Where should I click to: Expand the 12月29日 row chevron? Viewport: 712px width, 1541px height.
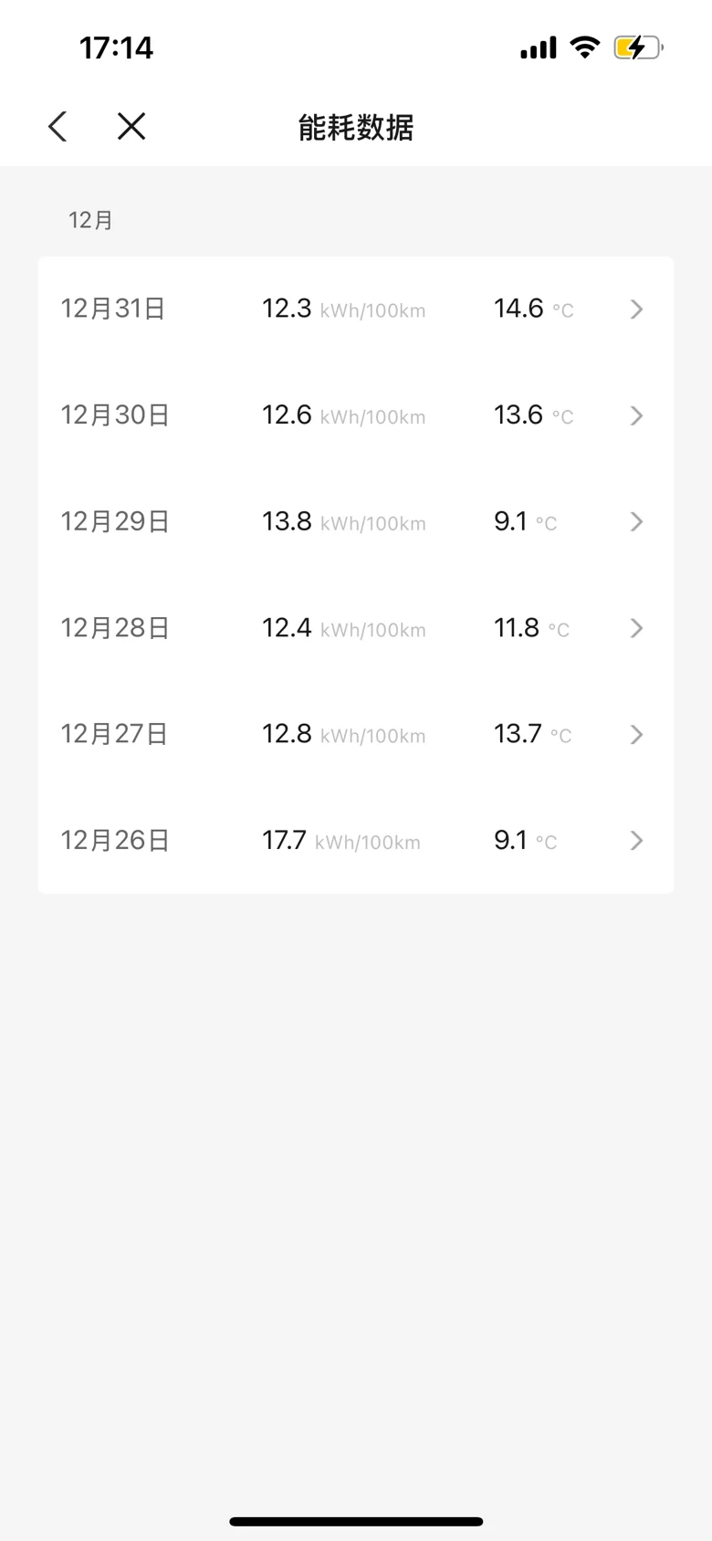(637, 522)
